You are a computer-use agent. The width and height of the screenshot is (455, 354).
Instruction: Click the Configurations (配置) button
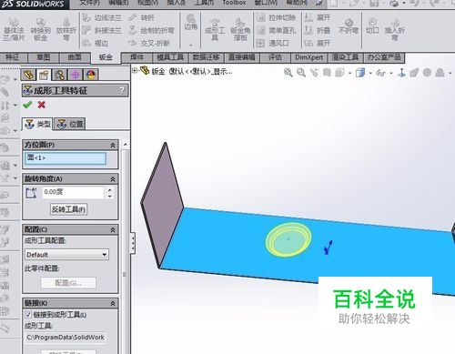[x=68, y=283]
